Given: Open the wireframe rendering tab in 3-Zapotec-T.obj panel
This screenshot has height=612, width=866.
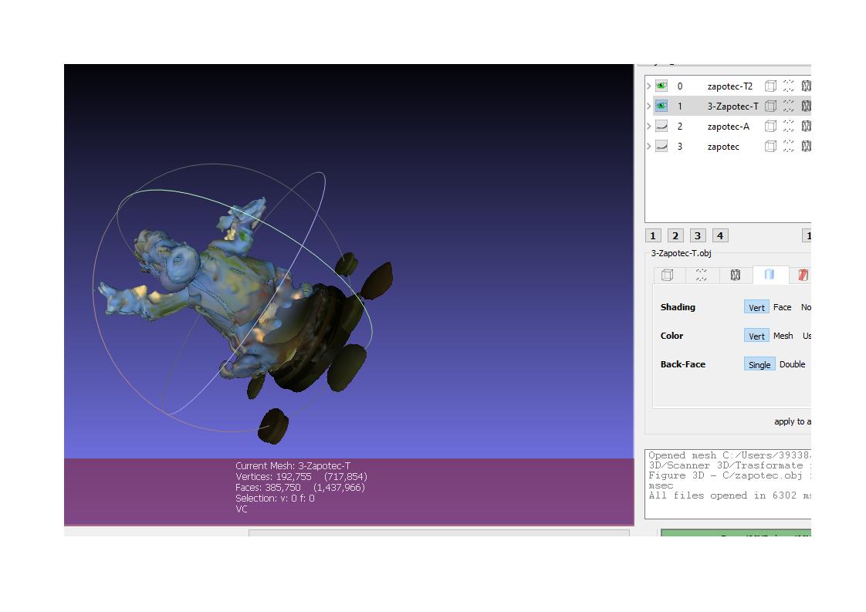Looking at the screenshot, I should [x=735, y=275].
